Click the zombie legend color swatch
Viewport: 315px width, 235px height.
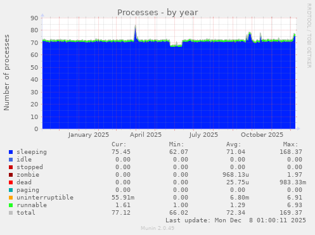[x=11, y=175]
